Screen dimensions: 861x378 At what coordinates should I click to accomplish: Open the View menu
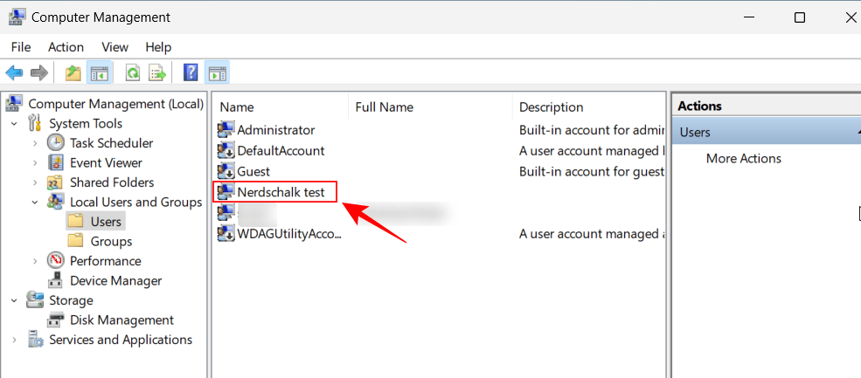tap(115, 47)
